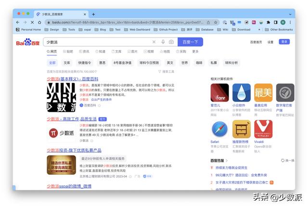Screen dimensions: 308x207
Task: Open the Blog bookmarks folder
Action: [100, 29]
